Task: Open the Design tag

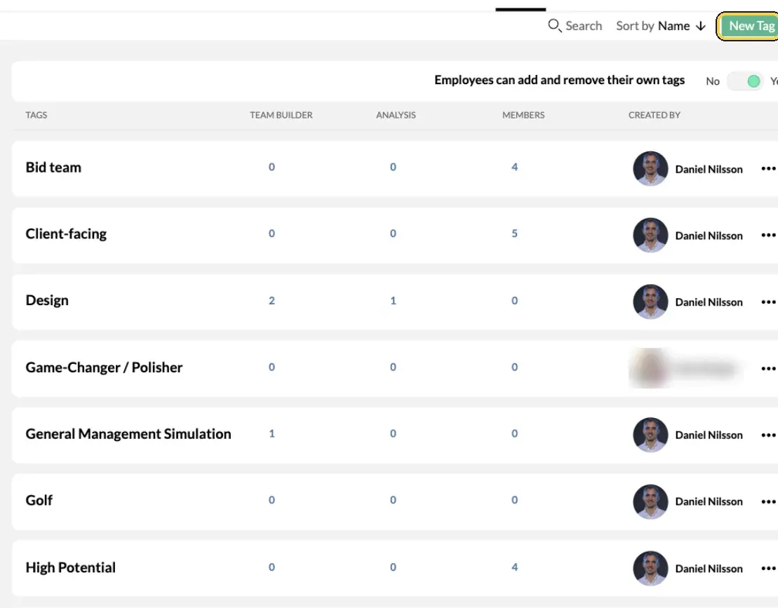Action: click(x=47, y=301)
